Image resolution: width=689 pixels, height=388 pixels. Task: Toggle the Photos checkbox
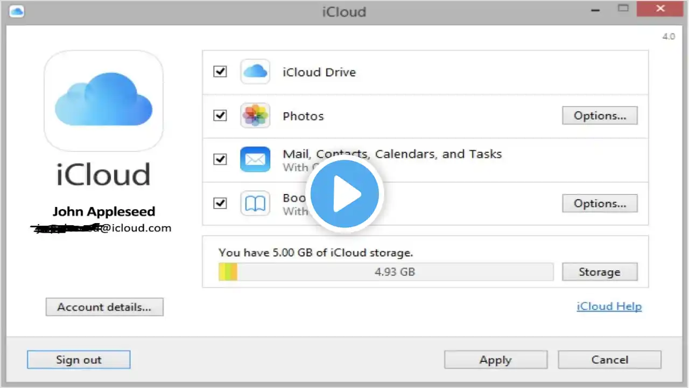tap(220, 115)
